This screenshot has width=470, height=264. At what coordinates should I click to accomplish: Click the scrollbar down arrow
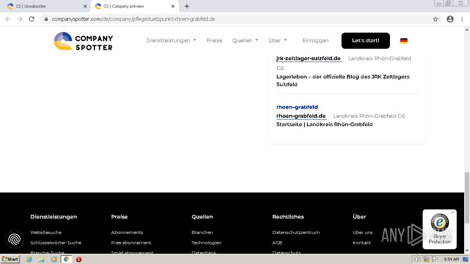tap(467, 251)
